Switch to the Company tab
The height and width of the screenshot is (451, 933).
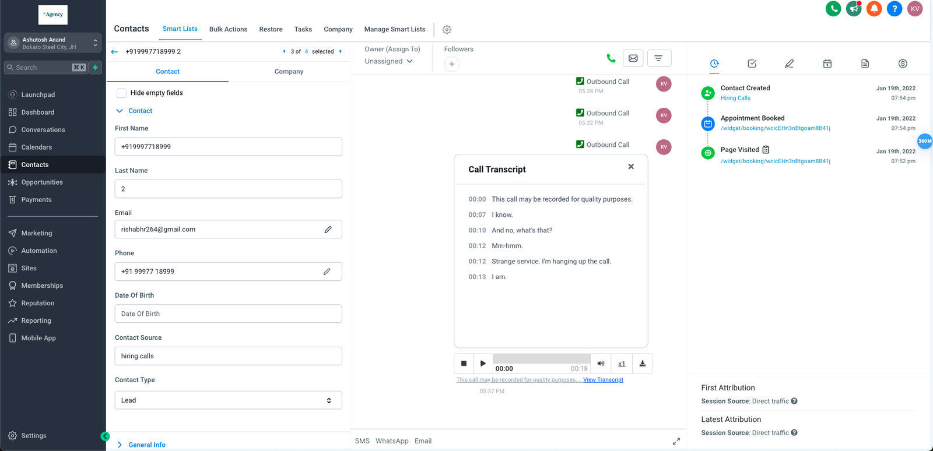pos(289,72)
